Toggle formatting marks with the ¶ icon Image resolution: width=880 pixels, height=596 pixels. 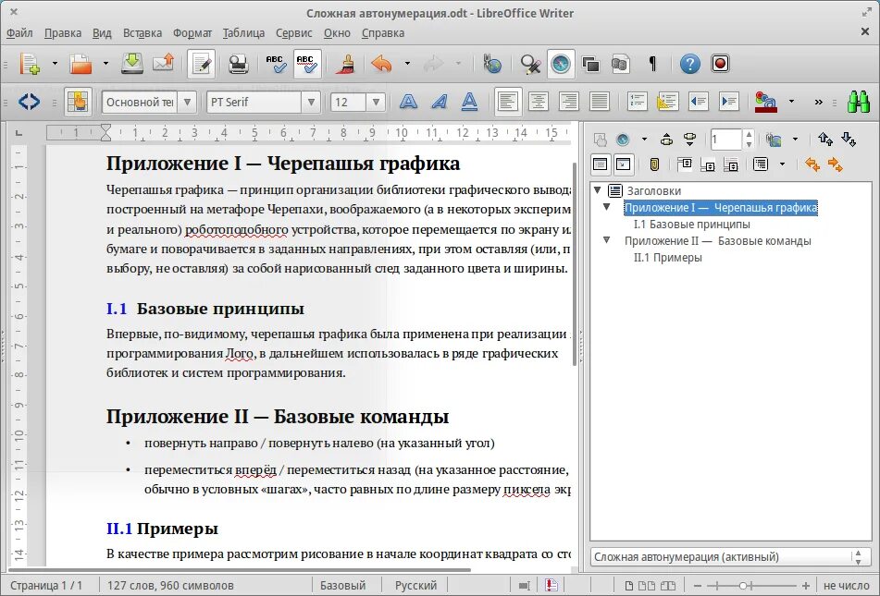(x=651, y=64)
